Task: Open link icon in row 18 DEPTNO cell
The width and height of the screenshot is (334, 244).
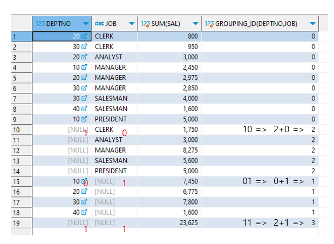Action: pyautogui.click(x=84, y=212)
